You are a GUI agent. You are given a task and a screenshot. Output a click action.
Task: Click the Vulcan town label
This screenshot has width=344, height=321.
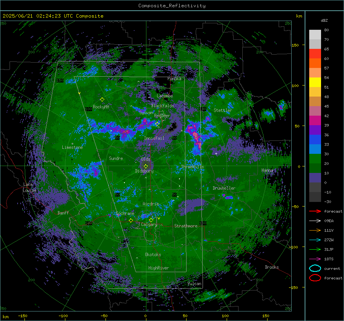coord(194,284)
